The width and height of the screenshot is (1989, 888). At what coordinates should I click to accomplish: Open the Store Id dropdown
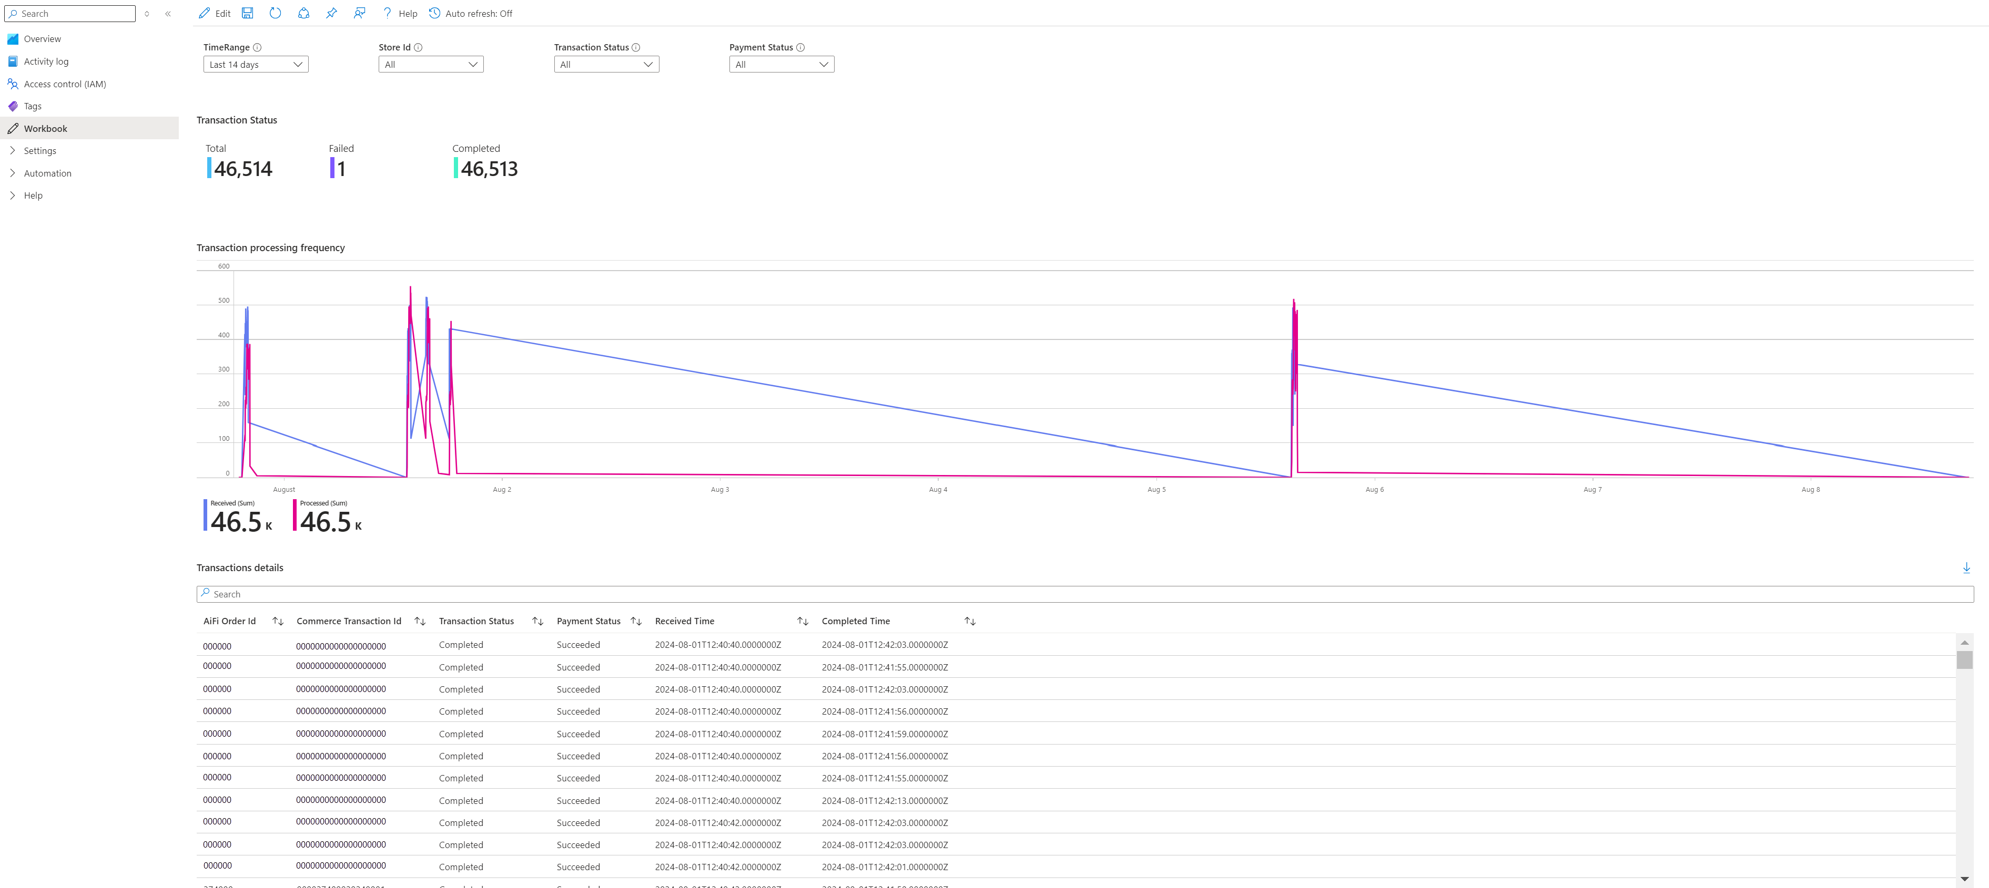pos(431,64)
